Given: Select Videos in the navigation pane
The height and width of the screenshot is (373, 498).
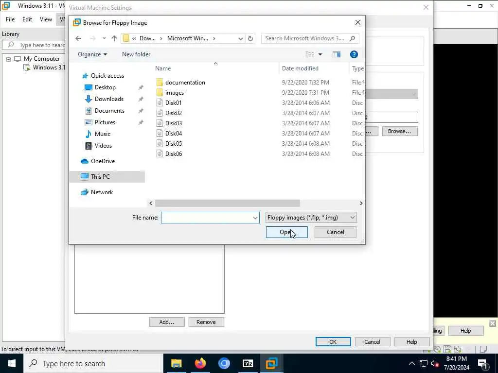Looking at the screenshot, I should [x=103, y=146].
